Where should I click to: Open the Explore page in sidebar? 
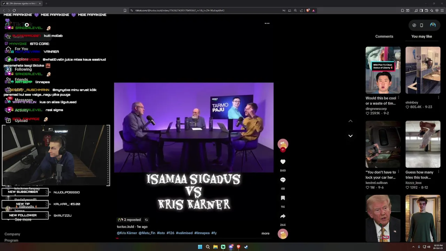[21, 59]
